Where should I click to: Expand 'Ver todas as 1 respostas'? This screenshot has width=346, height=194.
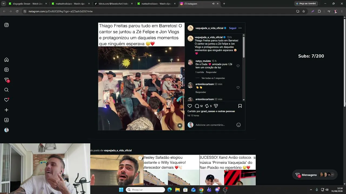point(213,78)
